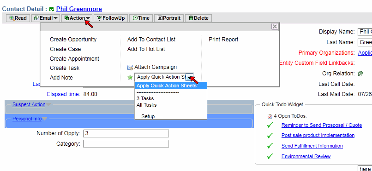Click the green star Quick Action icon
This screenshot has width=372, height=171.
pyautogui.click(x=130, y=77)
